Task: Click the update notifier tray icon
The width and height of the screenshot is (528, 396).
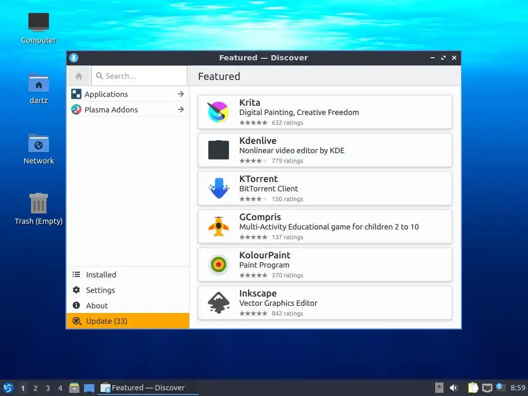Action: coord(500,387)
